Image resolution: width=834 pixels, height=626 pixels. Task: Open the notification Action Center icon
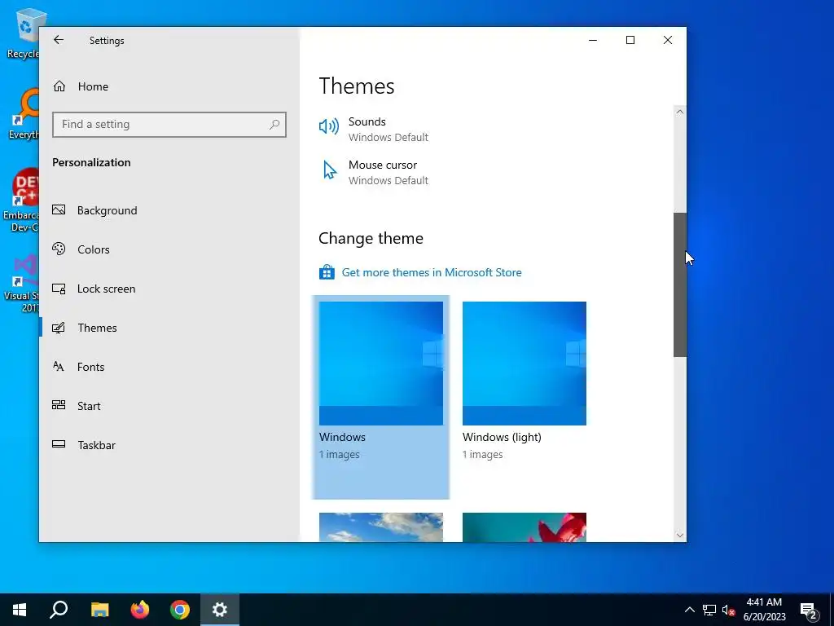809,611
